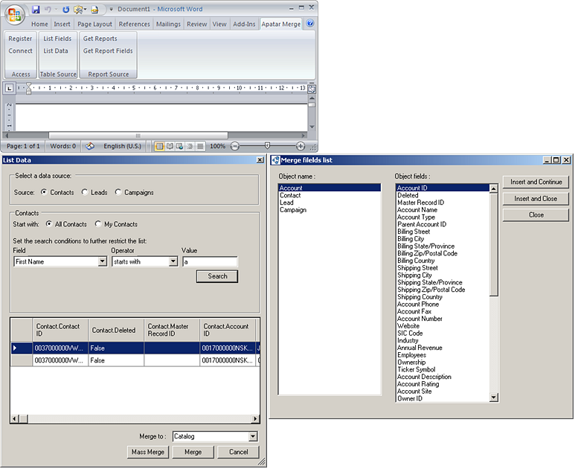Image resolution: width=575 pixels, height=469 pixels.
Task: Click List Fields in Table Source
Action: (57, 39)
